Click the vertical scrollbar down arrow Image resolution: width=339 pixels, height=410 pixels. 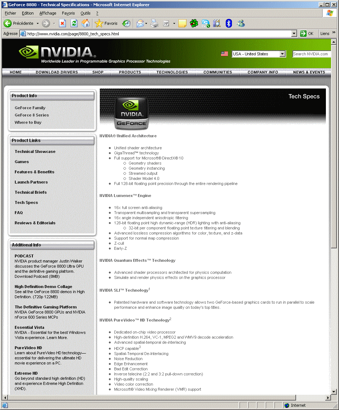pos(334,392)
